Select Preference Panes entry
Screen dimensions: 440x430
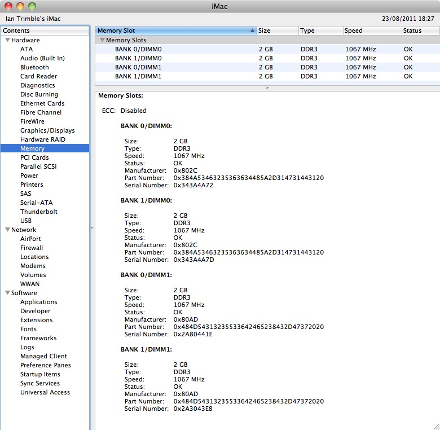(x=46, y=365)
